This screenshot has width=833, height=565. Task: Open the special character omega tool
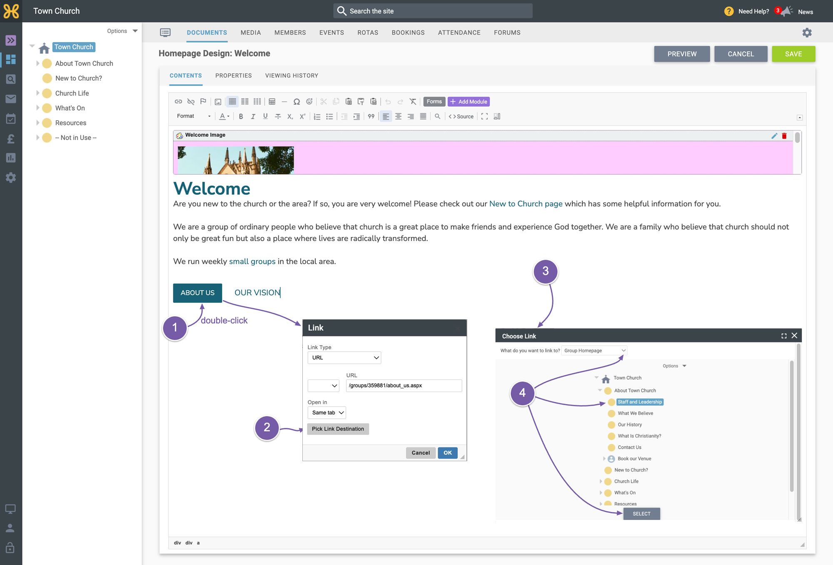[297, 101]
